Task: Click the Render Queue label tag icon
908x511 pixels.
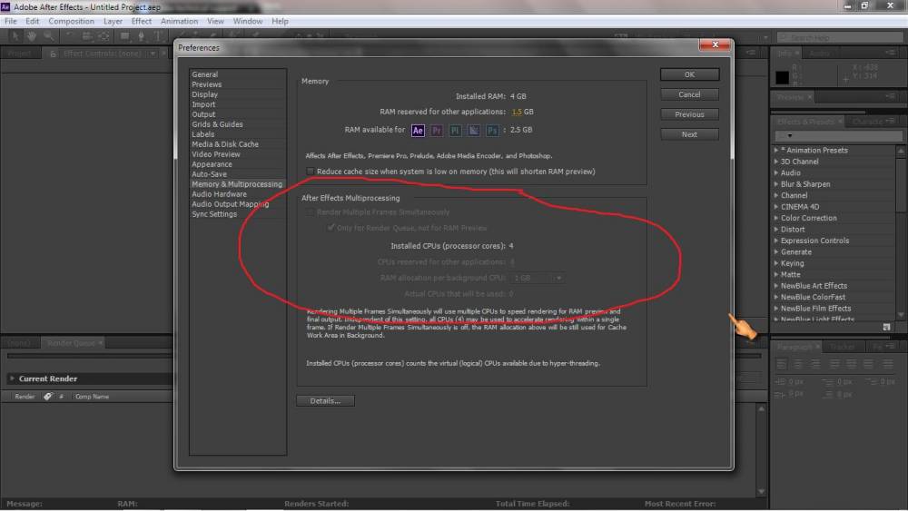Action: point(48,397)
